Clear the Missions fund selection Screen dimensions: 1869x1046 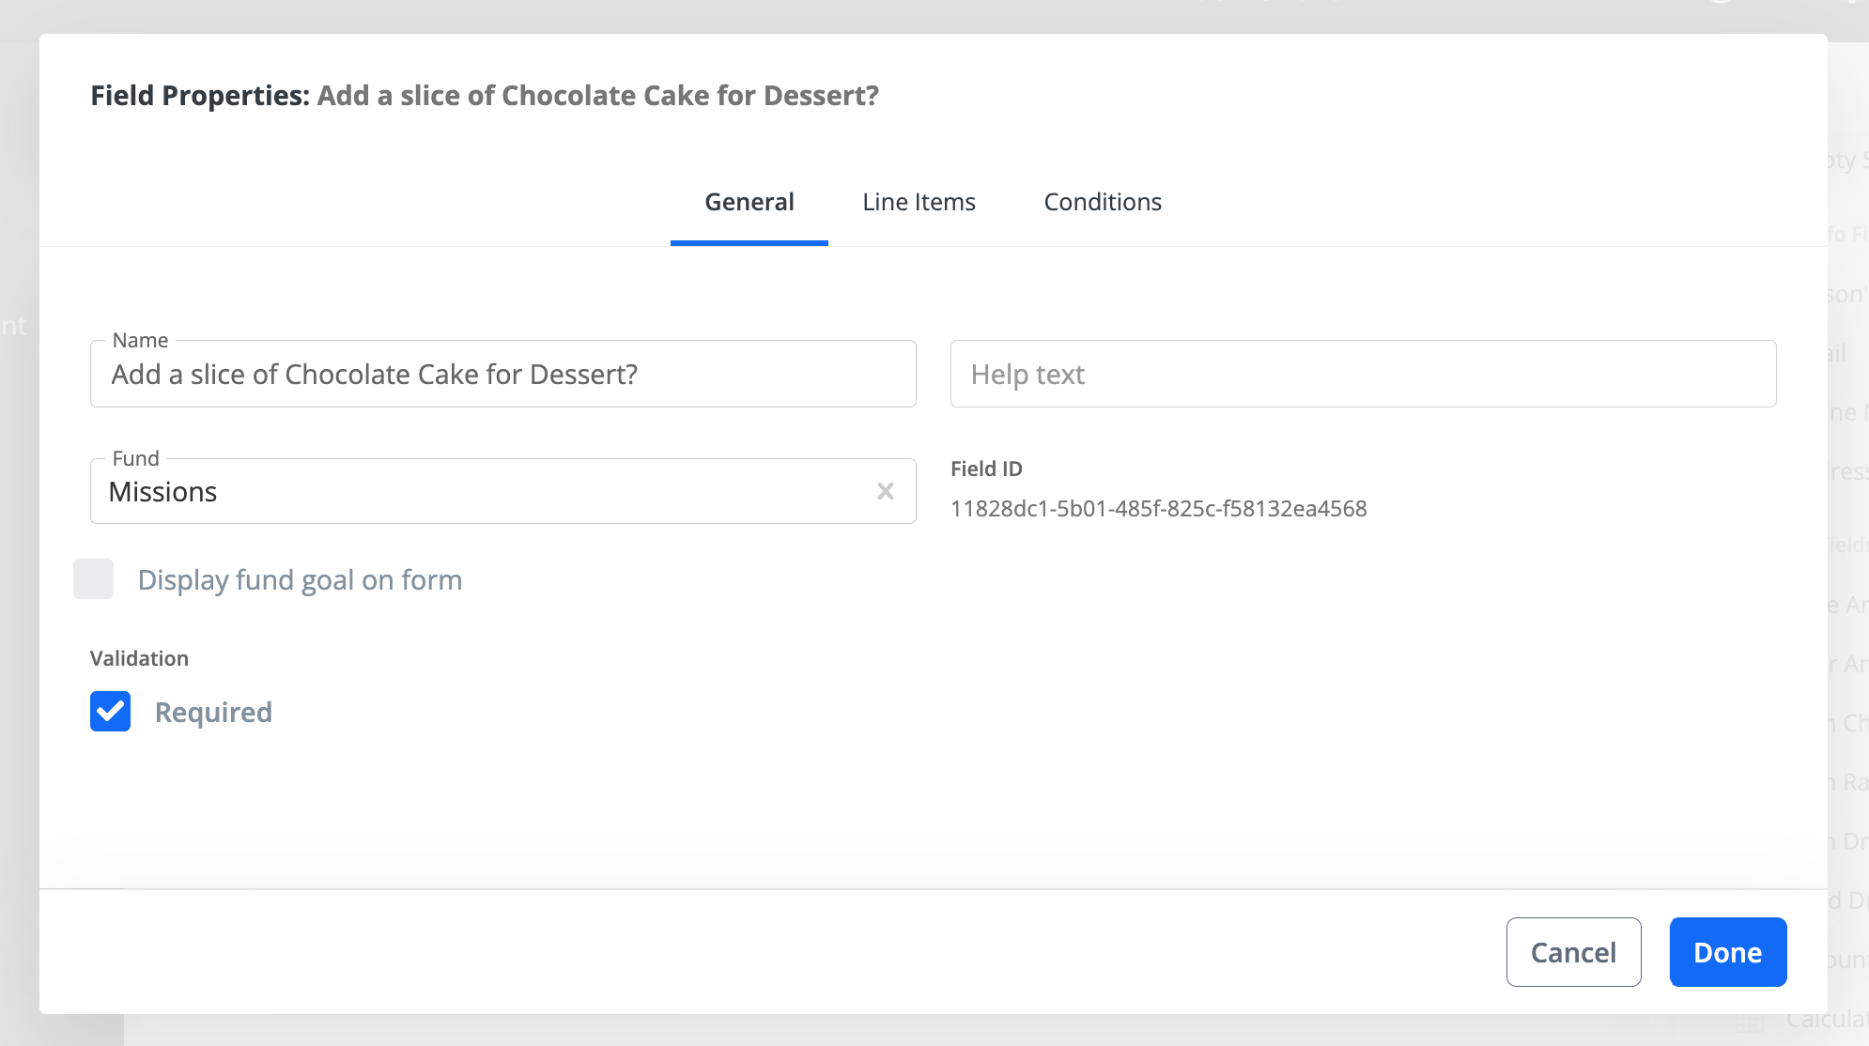click(885, 491)
